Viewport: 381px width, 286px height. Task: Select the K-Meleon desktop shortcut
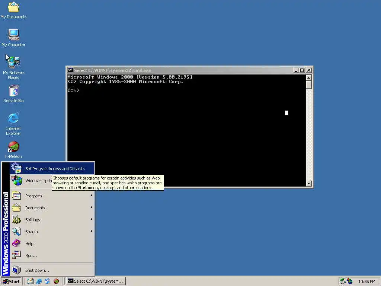point(13,150)
